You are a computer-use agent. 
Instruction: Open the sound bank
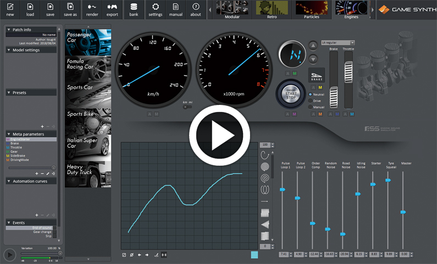pyautogui.click(x=134, y=7)
